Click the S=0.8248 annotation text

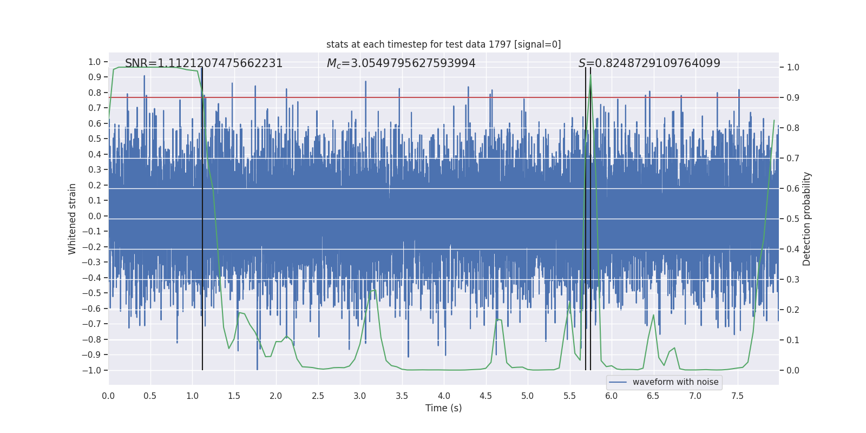tap(649, 63)
